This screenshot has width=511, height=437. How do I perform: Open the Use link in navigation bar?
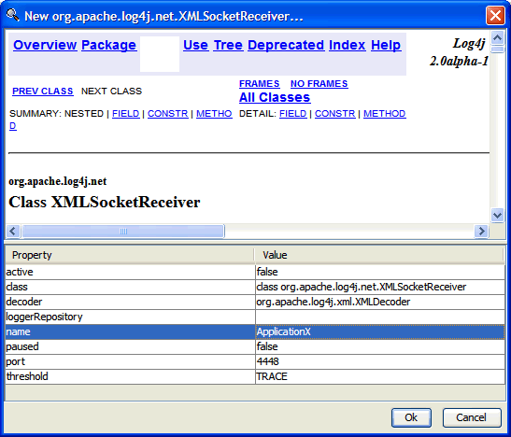[195, 45]
